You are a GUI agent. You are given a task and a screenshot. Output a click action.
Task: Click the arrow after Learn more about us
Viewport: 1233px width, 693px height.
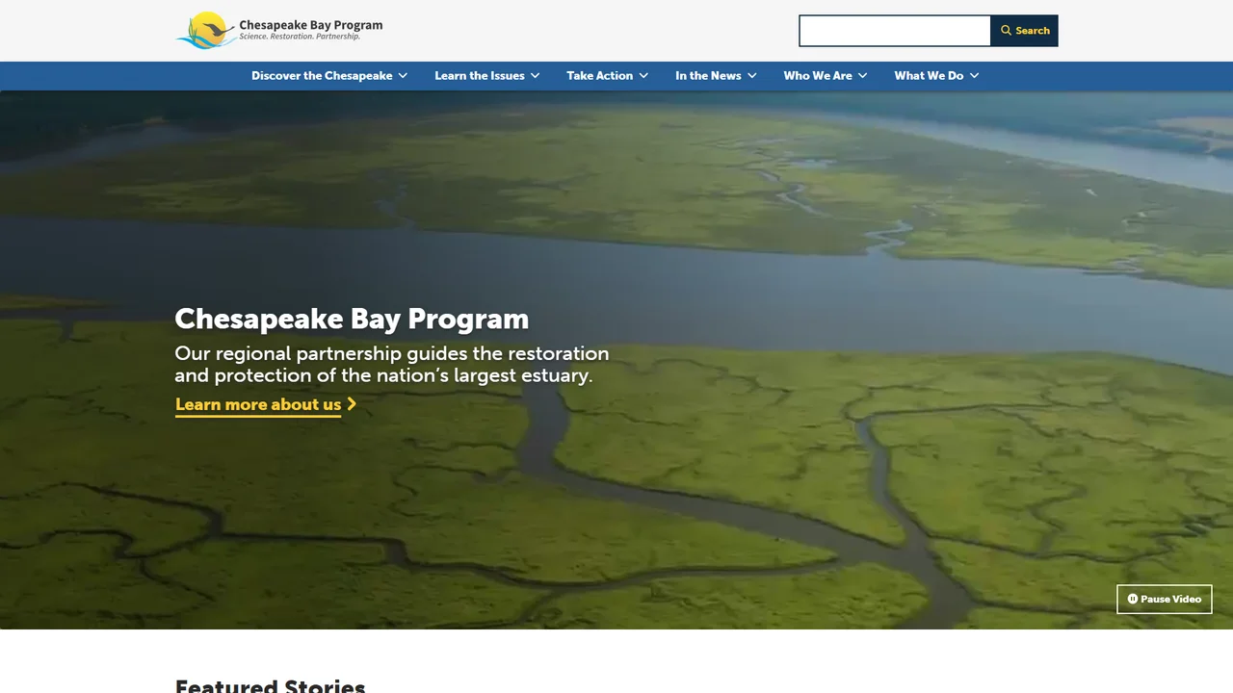pos(352,404)
